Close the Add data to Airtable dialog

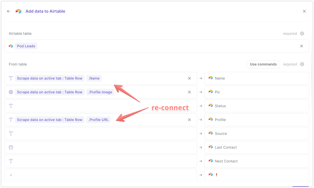coord(304,11)
